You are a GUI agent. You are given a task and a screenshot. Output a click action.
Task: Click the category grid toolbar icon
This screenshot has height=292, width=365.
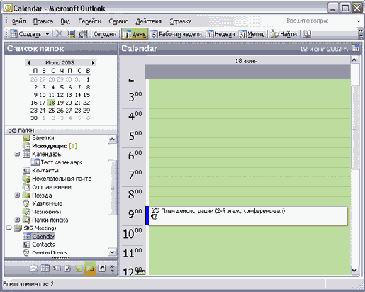tap(71, 34)
